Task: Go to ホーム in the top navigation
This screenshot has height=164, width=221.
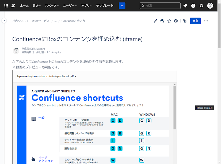Action: coord(24,6)
